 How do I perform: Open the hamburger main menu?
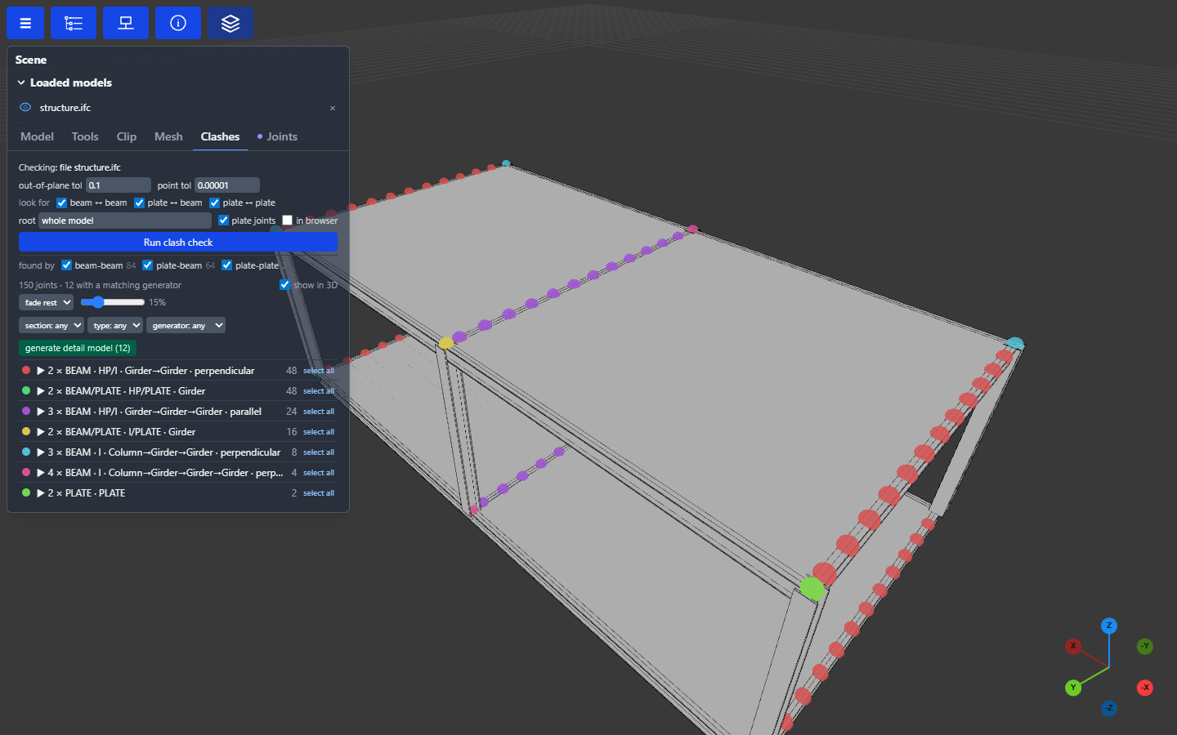(25, 23)
